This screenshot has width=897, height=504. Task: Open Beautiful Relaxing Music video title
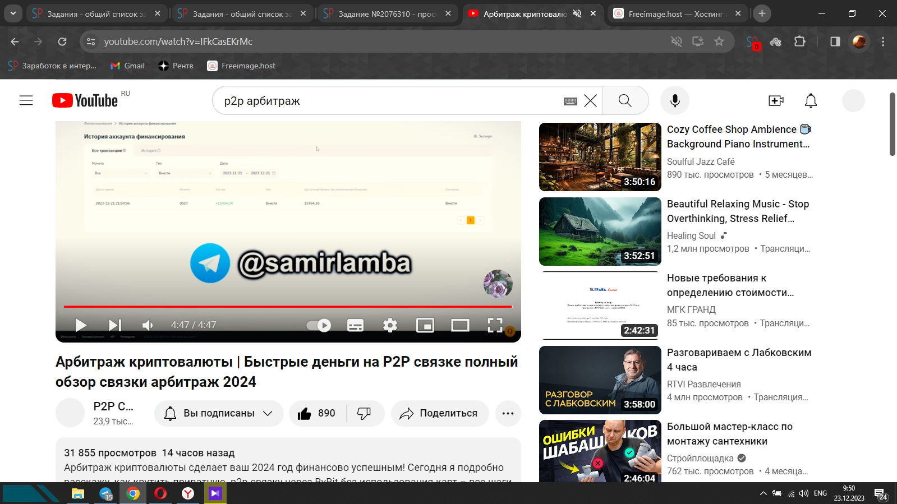[738, 211]
